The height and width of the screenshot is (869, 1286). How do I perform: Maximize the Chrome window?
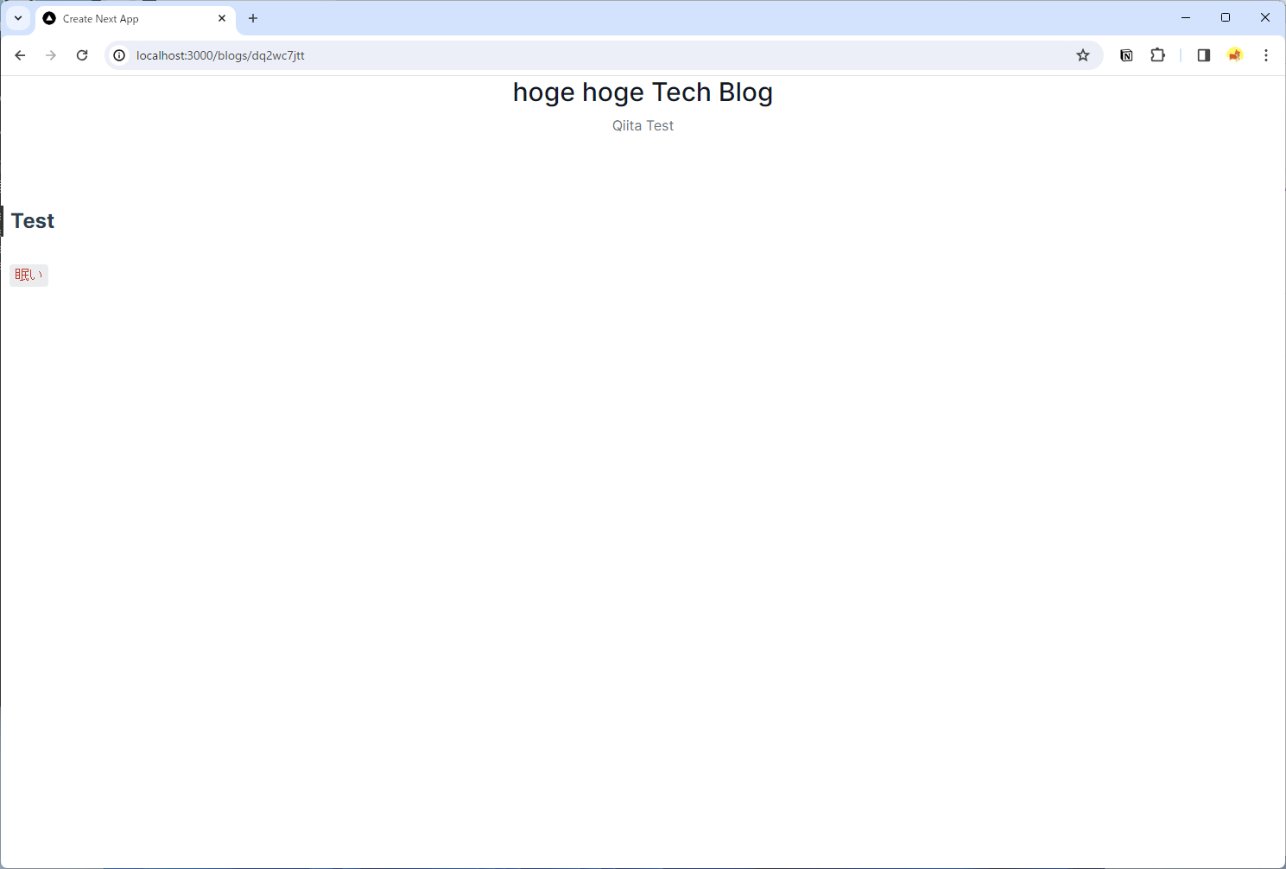tap(1226, 17)
